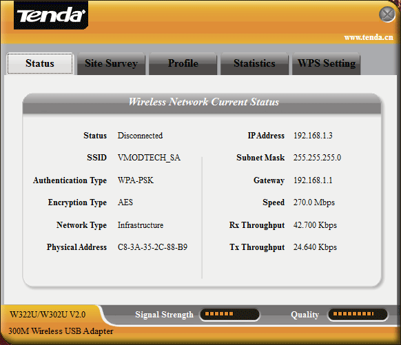Screen dimensions: 401x345
Task: Select the SSID value VMODTECH_SA
Action: 149,158
